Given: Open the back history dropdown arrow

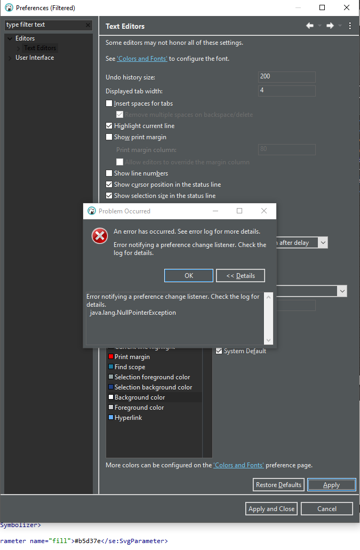Looking at the screenshot, I should pos(319,26).
